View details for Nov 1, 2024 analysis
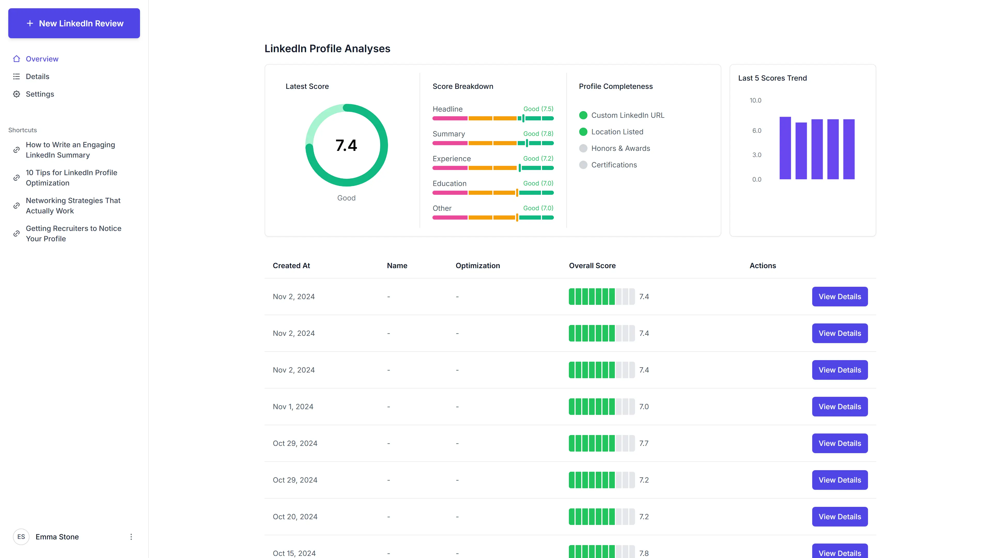 point(840,407)
